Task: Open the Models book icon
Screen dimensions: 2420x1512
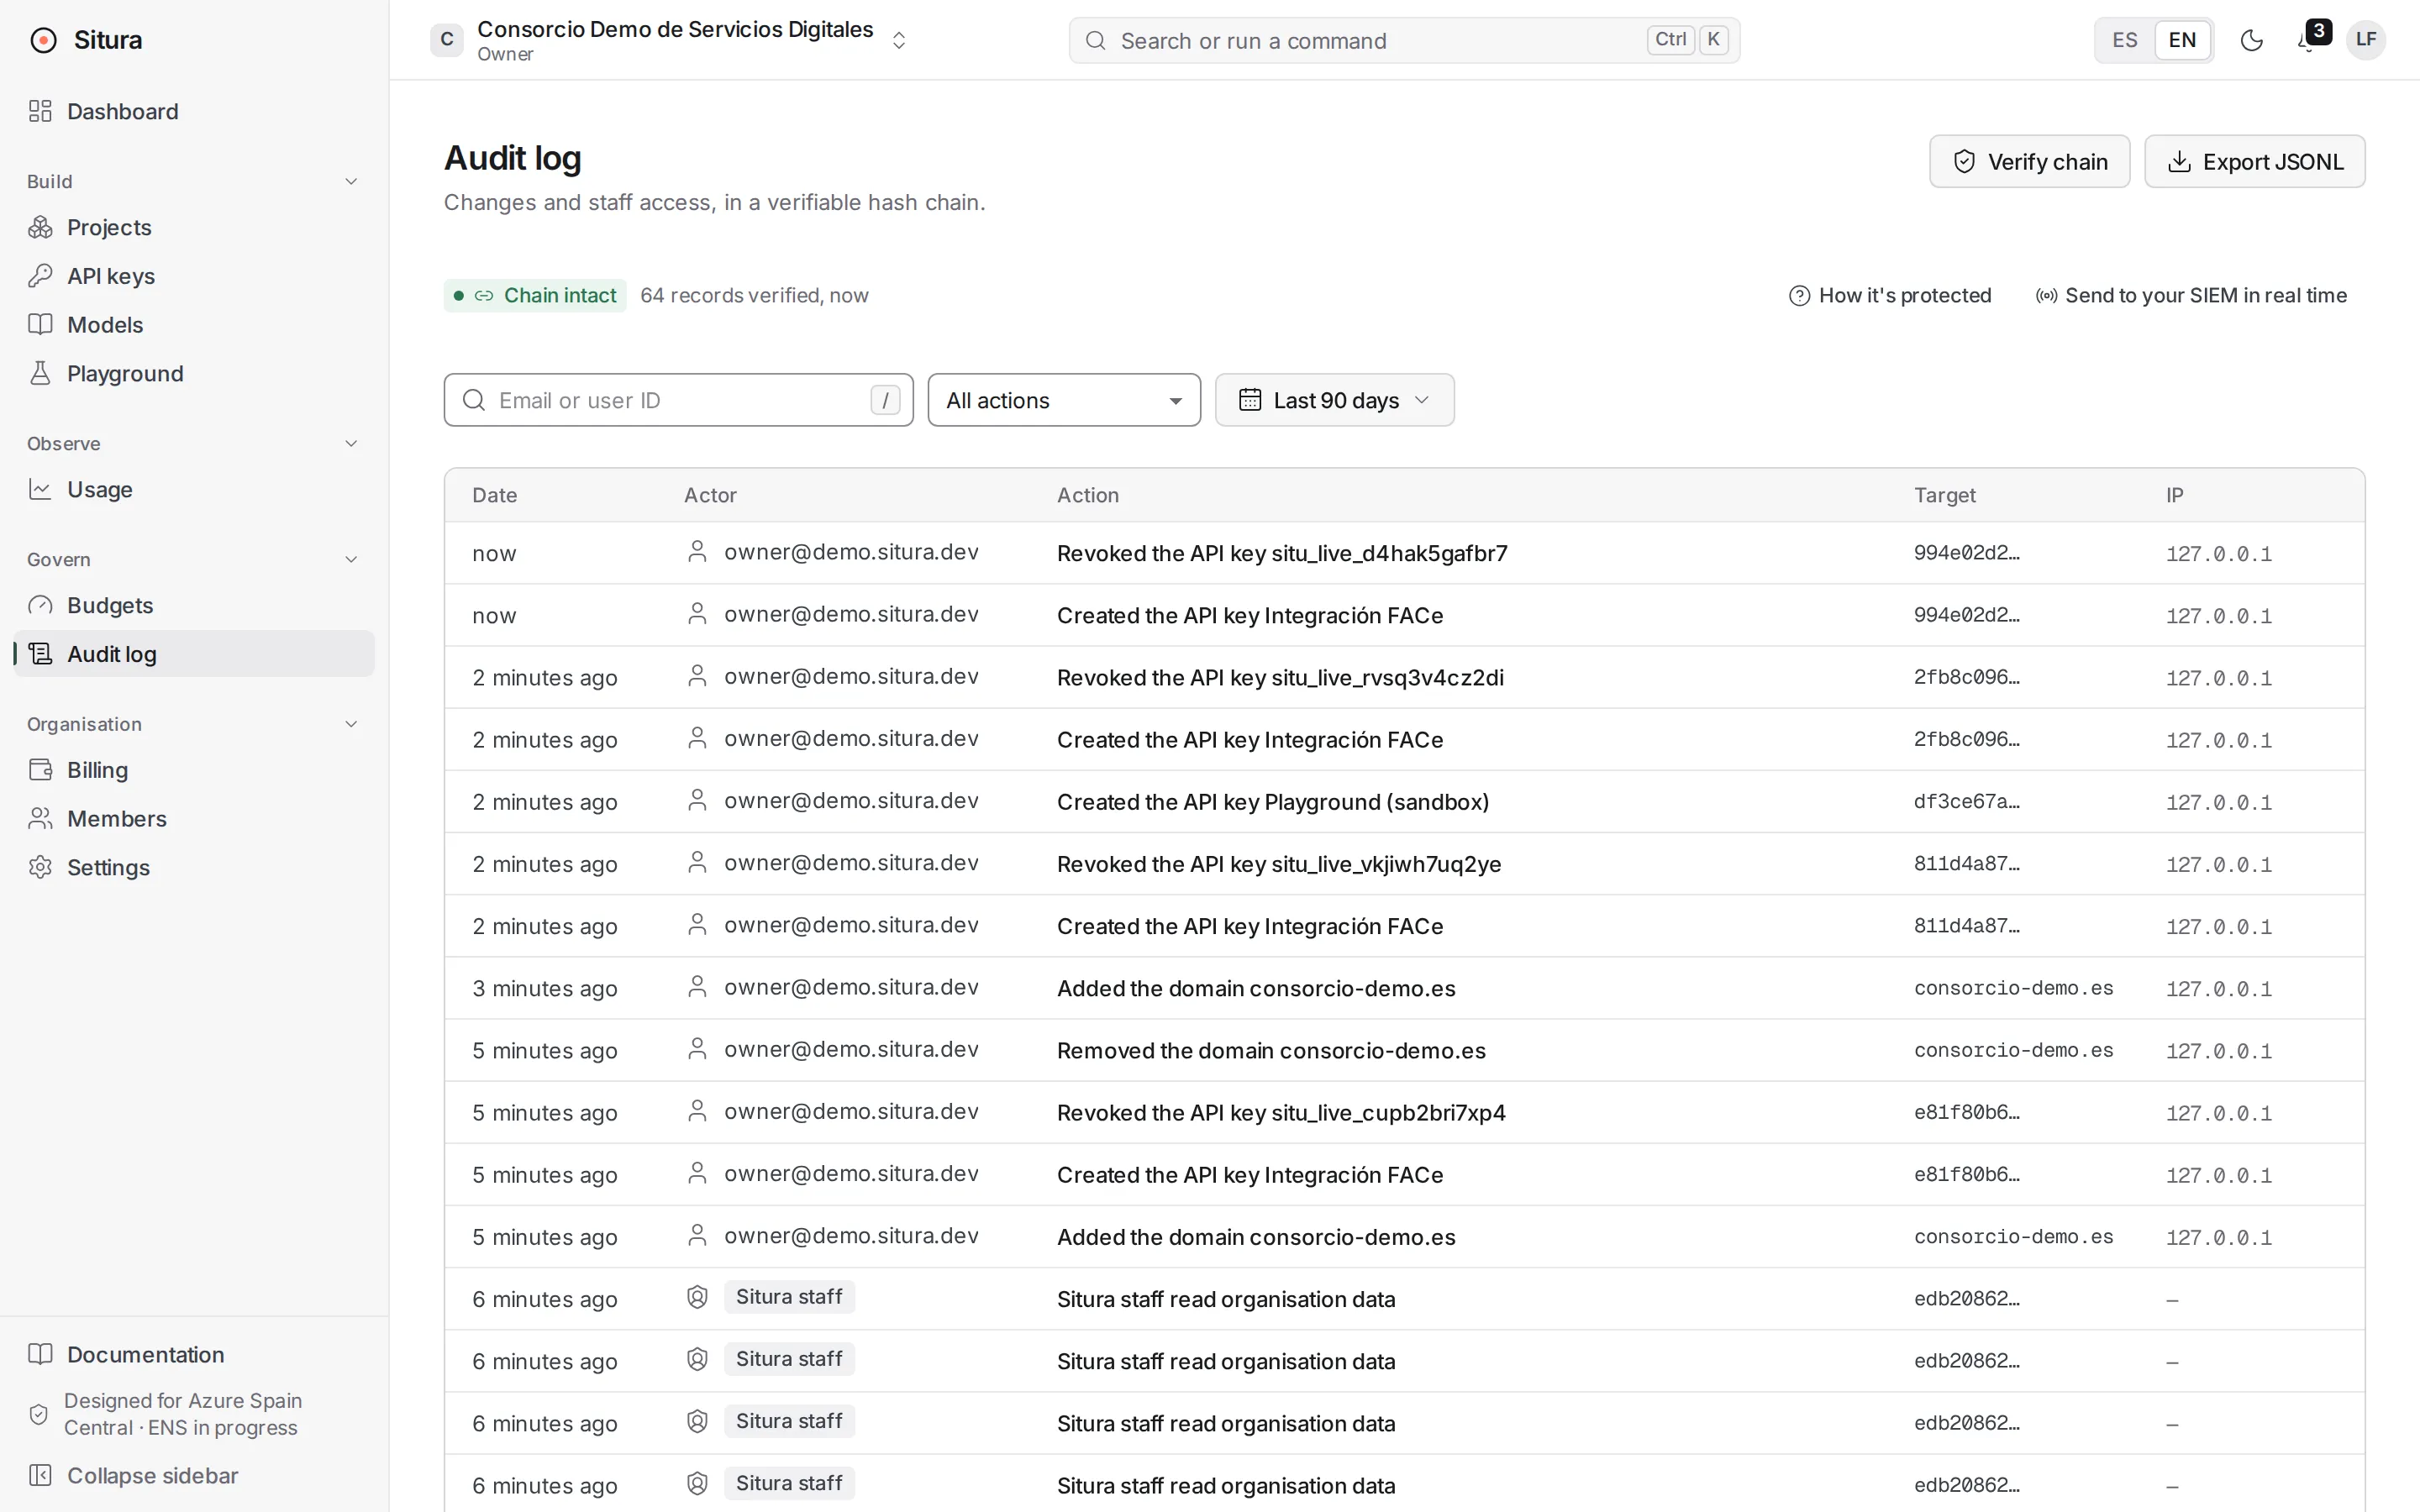Action: [x=40, y=324]
